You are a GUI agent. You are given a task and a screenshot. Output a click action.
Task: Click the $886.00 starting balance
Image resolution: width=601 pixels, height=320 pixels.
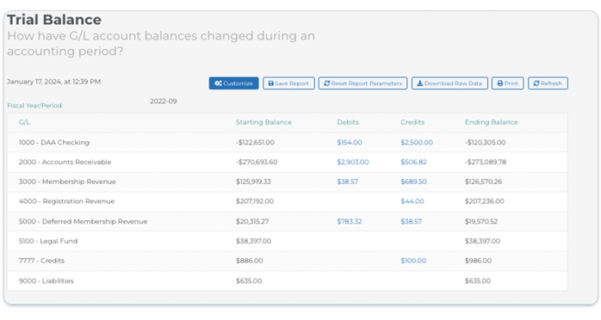pyautogui.click(x=249, y=261)
